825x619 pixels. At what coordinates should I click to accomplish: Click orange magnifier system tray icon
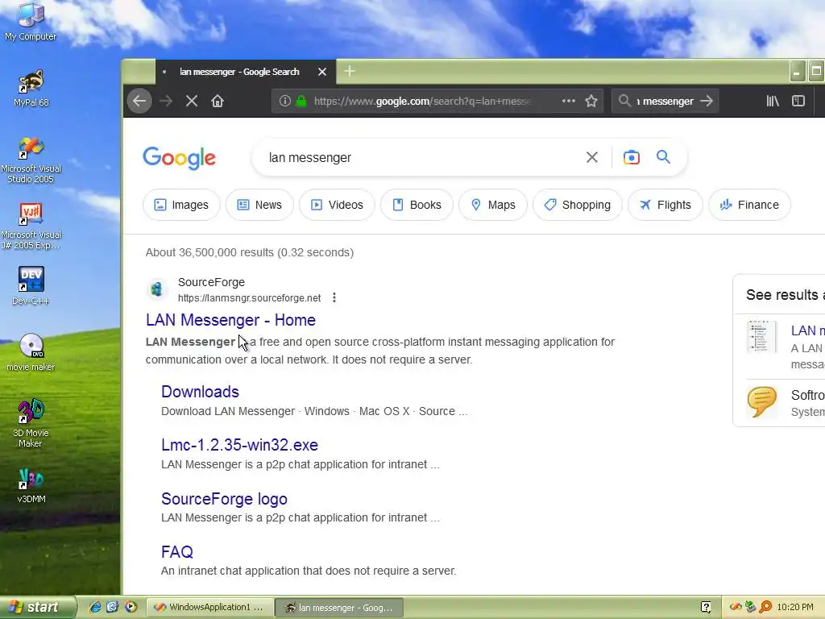coord(765,608)
